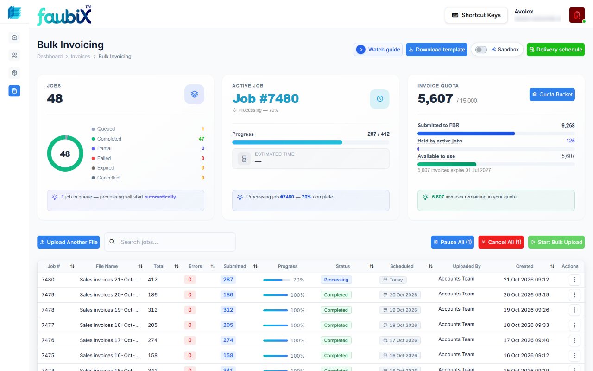This screenshot has height=371, width=593.
Task: Sort the table by the Submitted column
Action: [255, 266]
